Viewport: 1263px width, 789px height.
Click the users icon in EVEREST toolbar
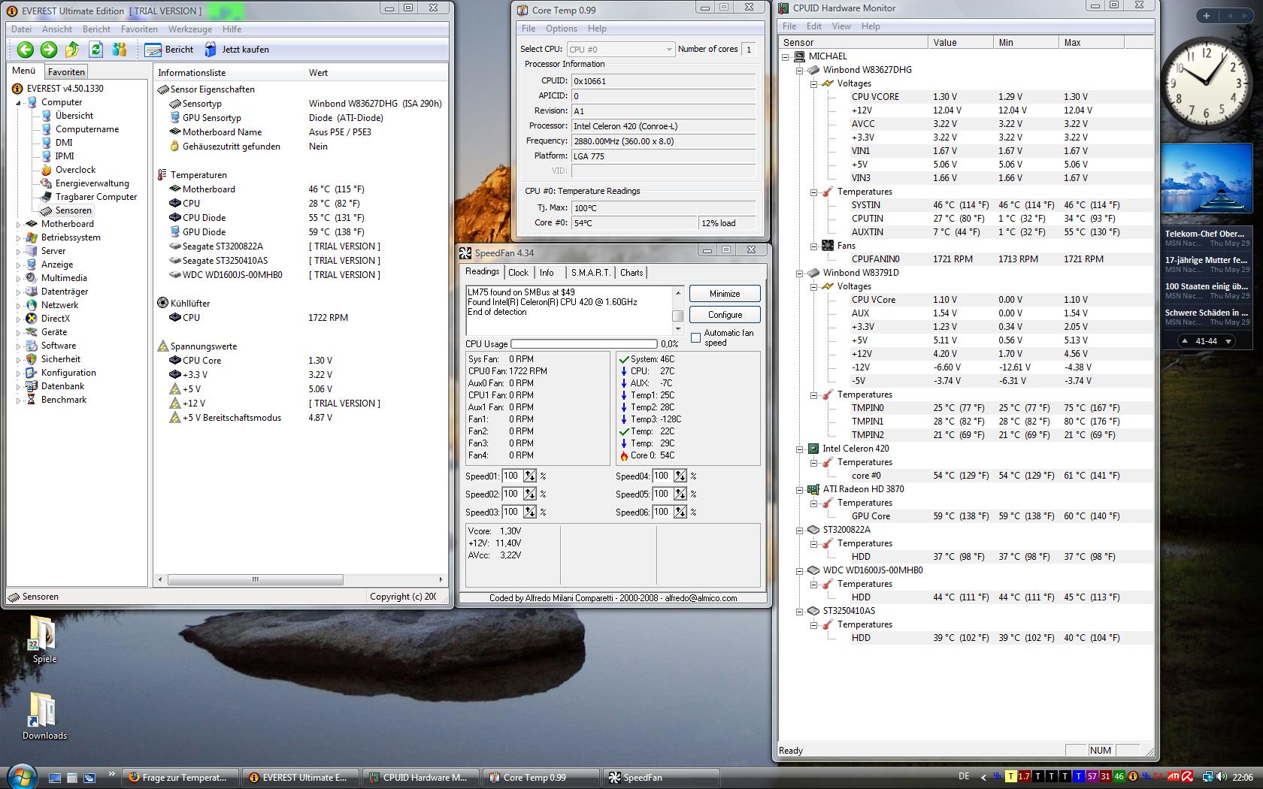coord(119,50)
